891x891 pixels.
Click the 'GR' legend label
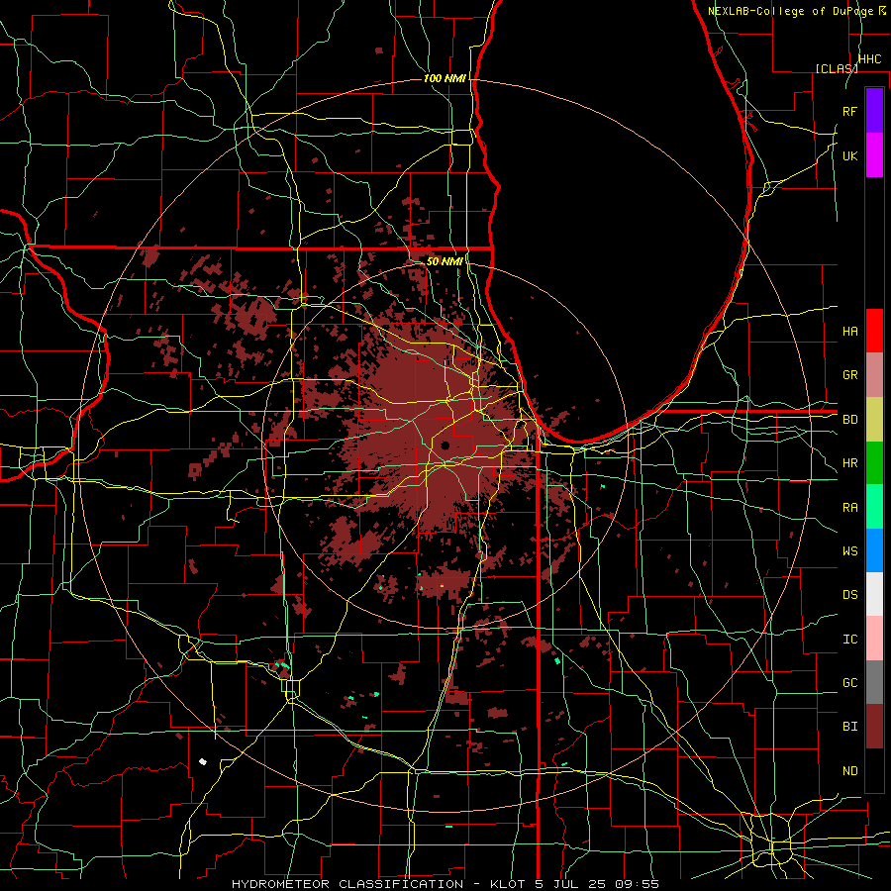click(849, 375)
